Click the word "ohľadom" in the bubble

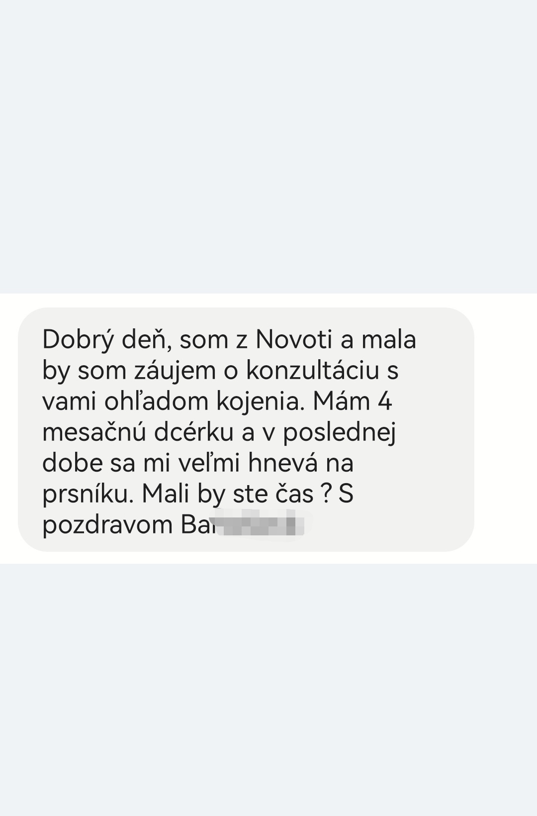coord(157,402)
